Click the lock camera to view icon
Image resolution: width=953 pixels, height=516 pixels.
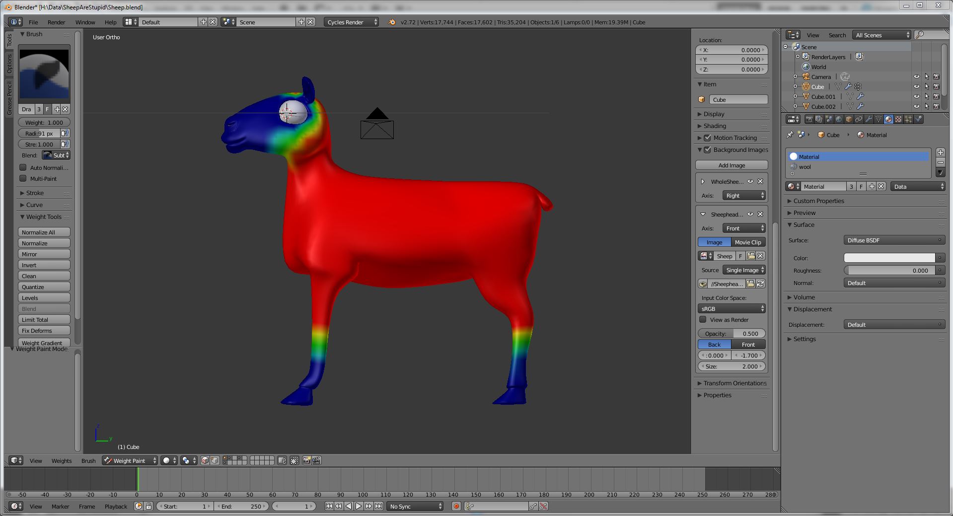tap(282, 460)
